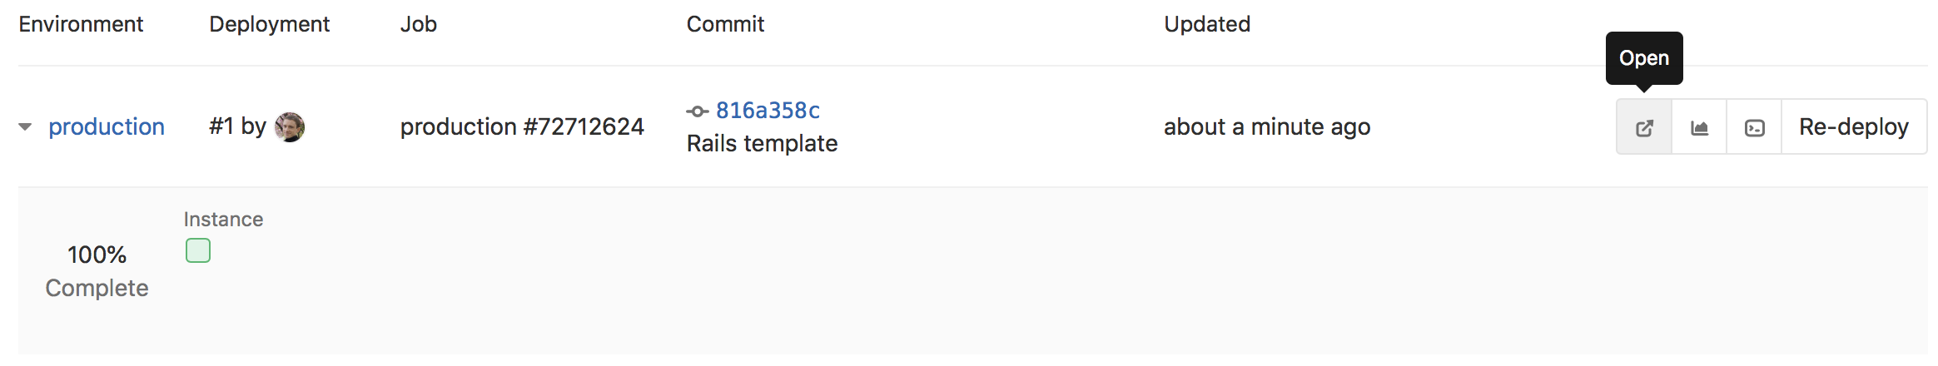
Task: Click the Job column header
Action: [418, 24]
